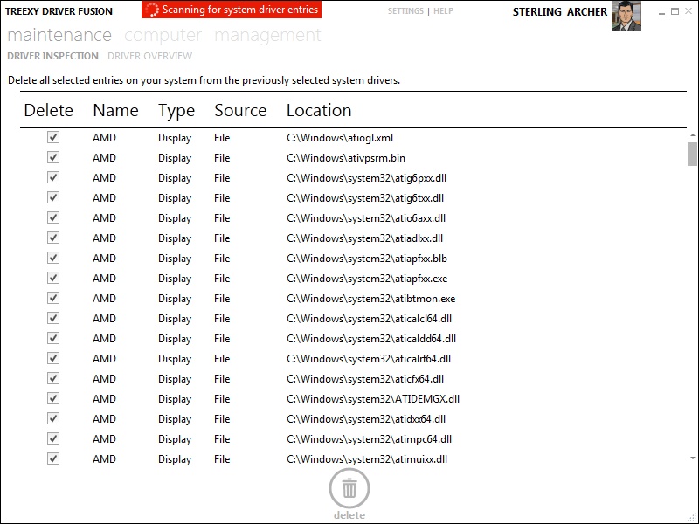Uncheck the ativpsrm.bin delete checkbox
Image resolution: width=699 pixels, height=524 pixels.
(53, 157)
